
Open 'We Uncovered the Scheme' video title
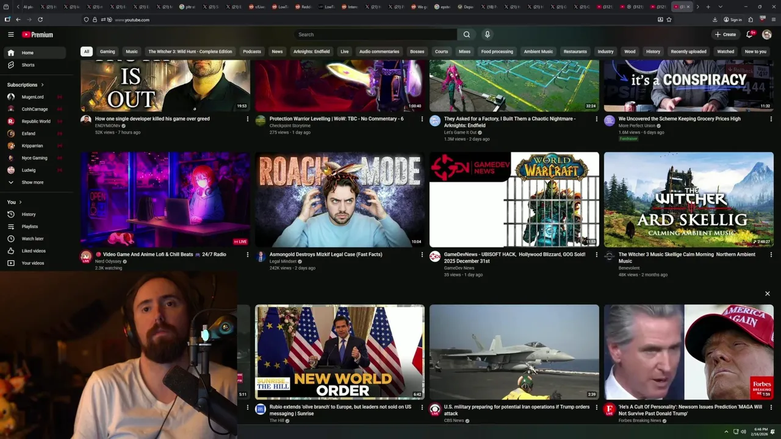680,119
